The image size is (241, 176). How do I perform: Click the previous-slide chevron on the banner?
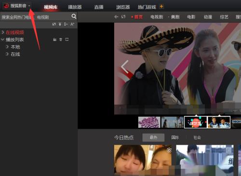pos(125,67)
